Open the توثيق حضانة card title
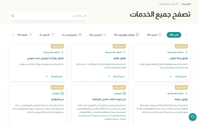198x124 pixels. [181, 99]
